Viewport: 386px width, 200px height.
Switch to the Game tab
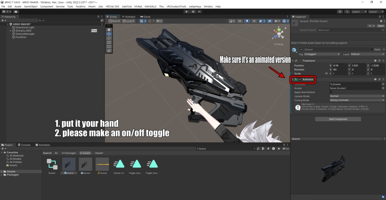[145, 17]
